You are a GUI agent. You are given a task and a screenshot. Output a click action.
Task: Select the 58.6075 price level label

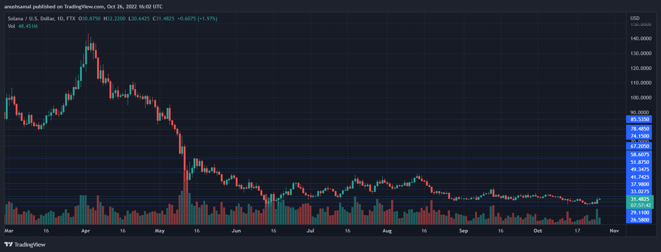click(640, 154)
